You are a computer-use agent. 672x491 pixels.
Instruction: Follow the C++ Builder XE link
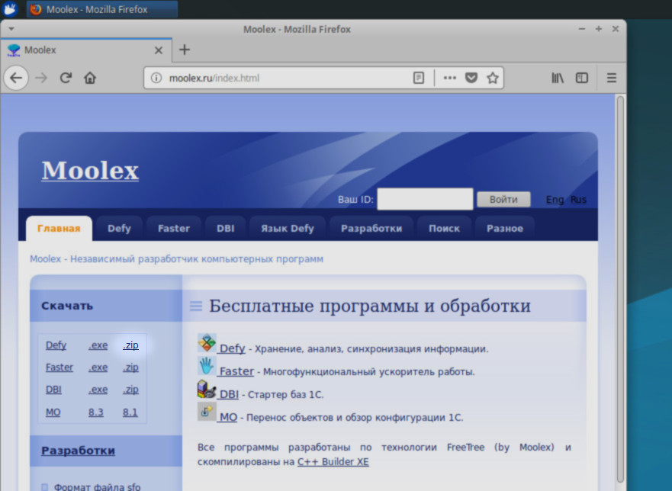point(333,462)
